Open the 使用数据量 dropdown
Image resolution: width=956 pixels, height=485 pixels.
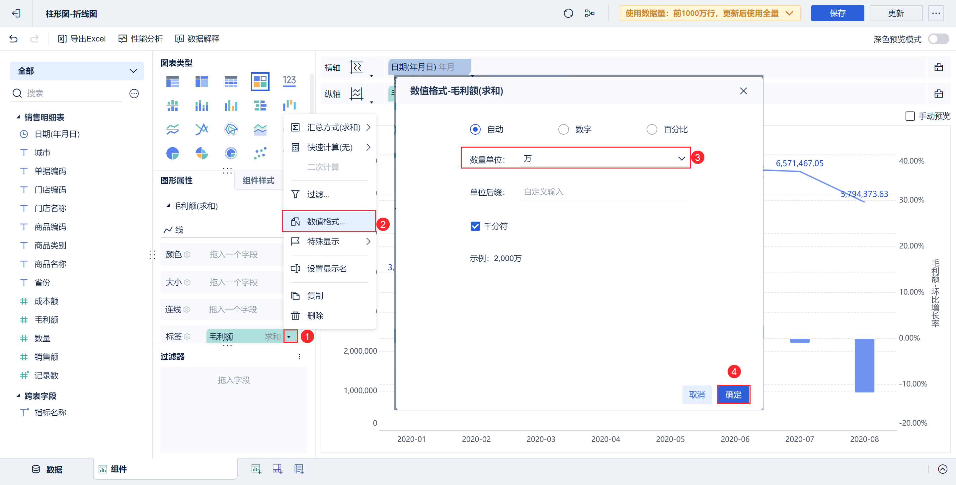tap(789, 13)
